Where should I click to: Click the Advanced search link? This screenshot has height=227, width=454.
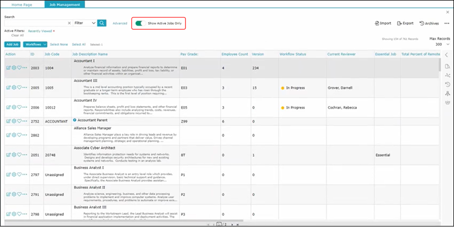click(120, 23)
